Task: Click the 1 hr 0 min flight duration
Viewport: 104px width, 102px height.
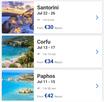Action: coord(48,20)
